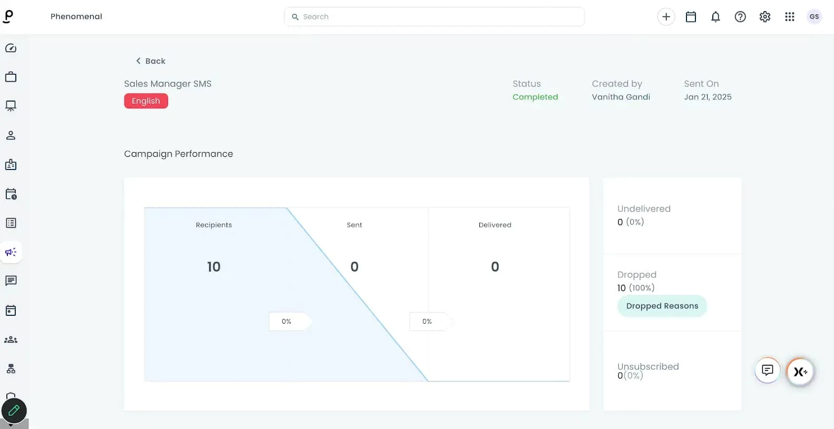Viewport: 834px width, 429px height.
Task: Click the 0% conversion marker after Recipients
Action: (x=290, y=322)
